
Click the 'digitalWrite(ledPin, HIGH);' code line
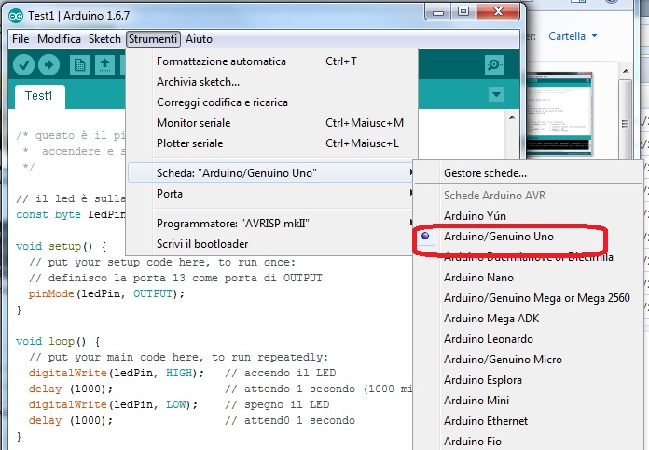tap(117, 373)
